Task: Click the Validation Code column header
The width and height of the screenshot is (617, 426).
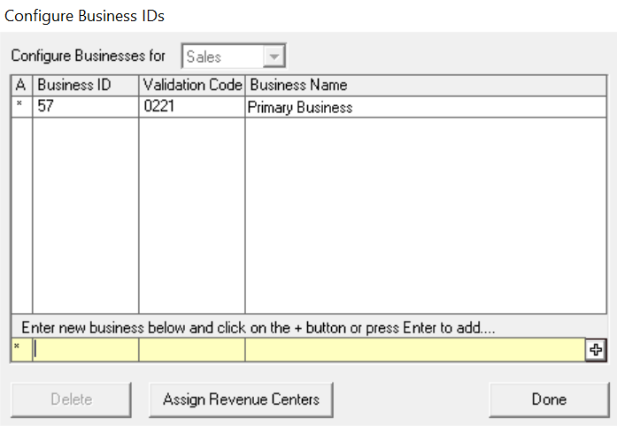Action: click(192, 85)
